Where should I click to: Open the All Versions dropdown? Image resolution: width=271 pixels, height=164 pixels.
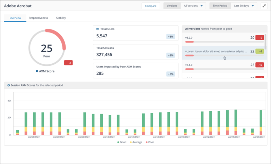(193, 6)
